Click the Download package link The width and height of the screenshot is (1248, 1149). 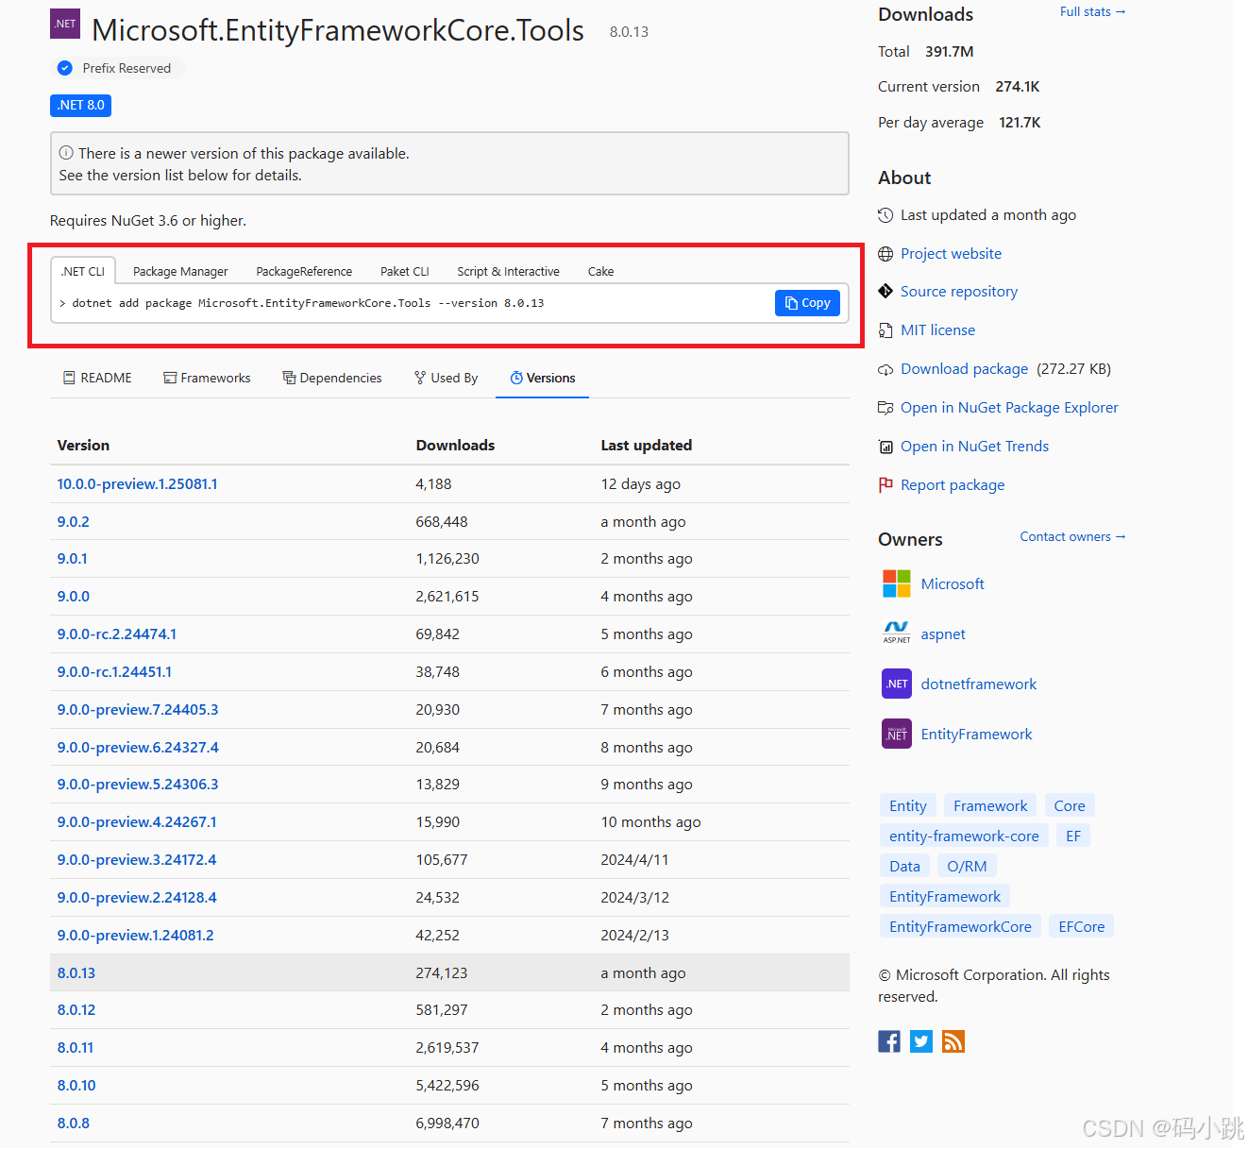coord(964,369)
